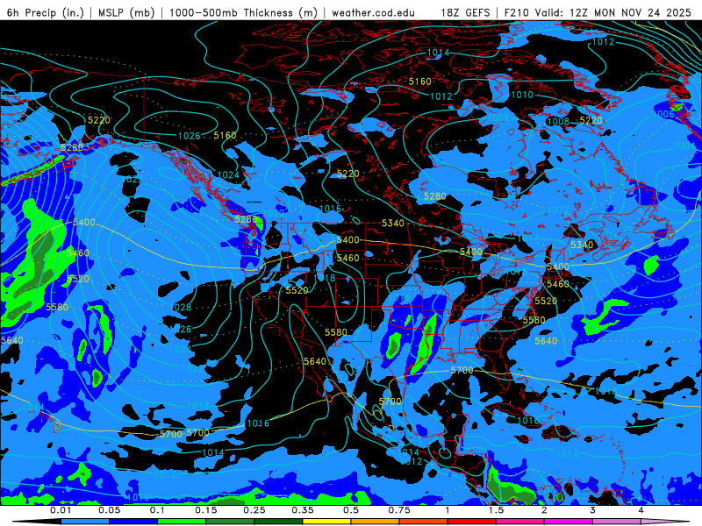The height and width of the screenshot is (526, 702).
Task: Click the 1.5 legend scale value
Action: tap(496, 510)
